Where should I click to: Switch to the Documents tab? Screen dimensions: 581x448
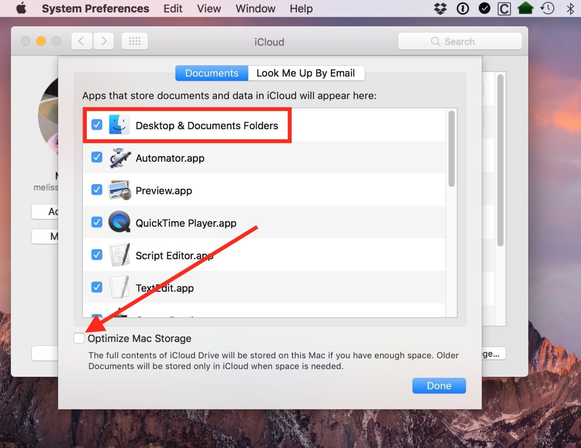tap(212, 73)
